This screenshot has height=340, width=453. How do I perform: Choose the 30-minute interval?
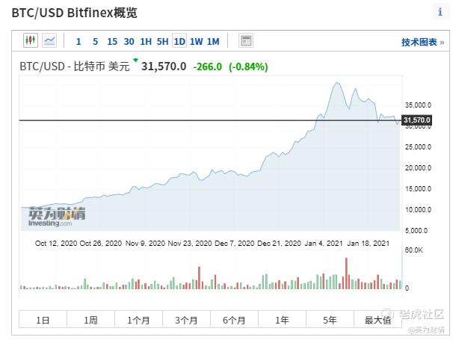point(129,42)
